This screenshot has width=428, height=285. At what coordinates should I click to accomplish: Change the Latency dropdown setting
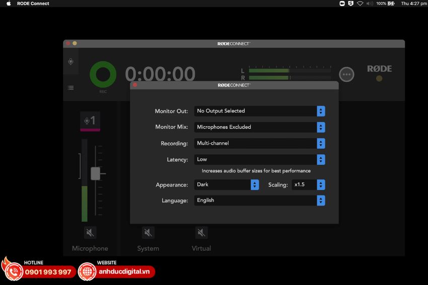tap(259, 159)
